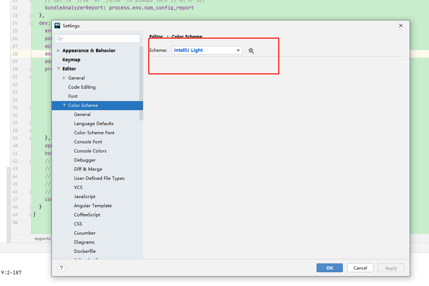Select JavaScript color scheme settings

click(x=84, y=196)
